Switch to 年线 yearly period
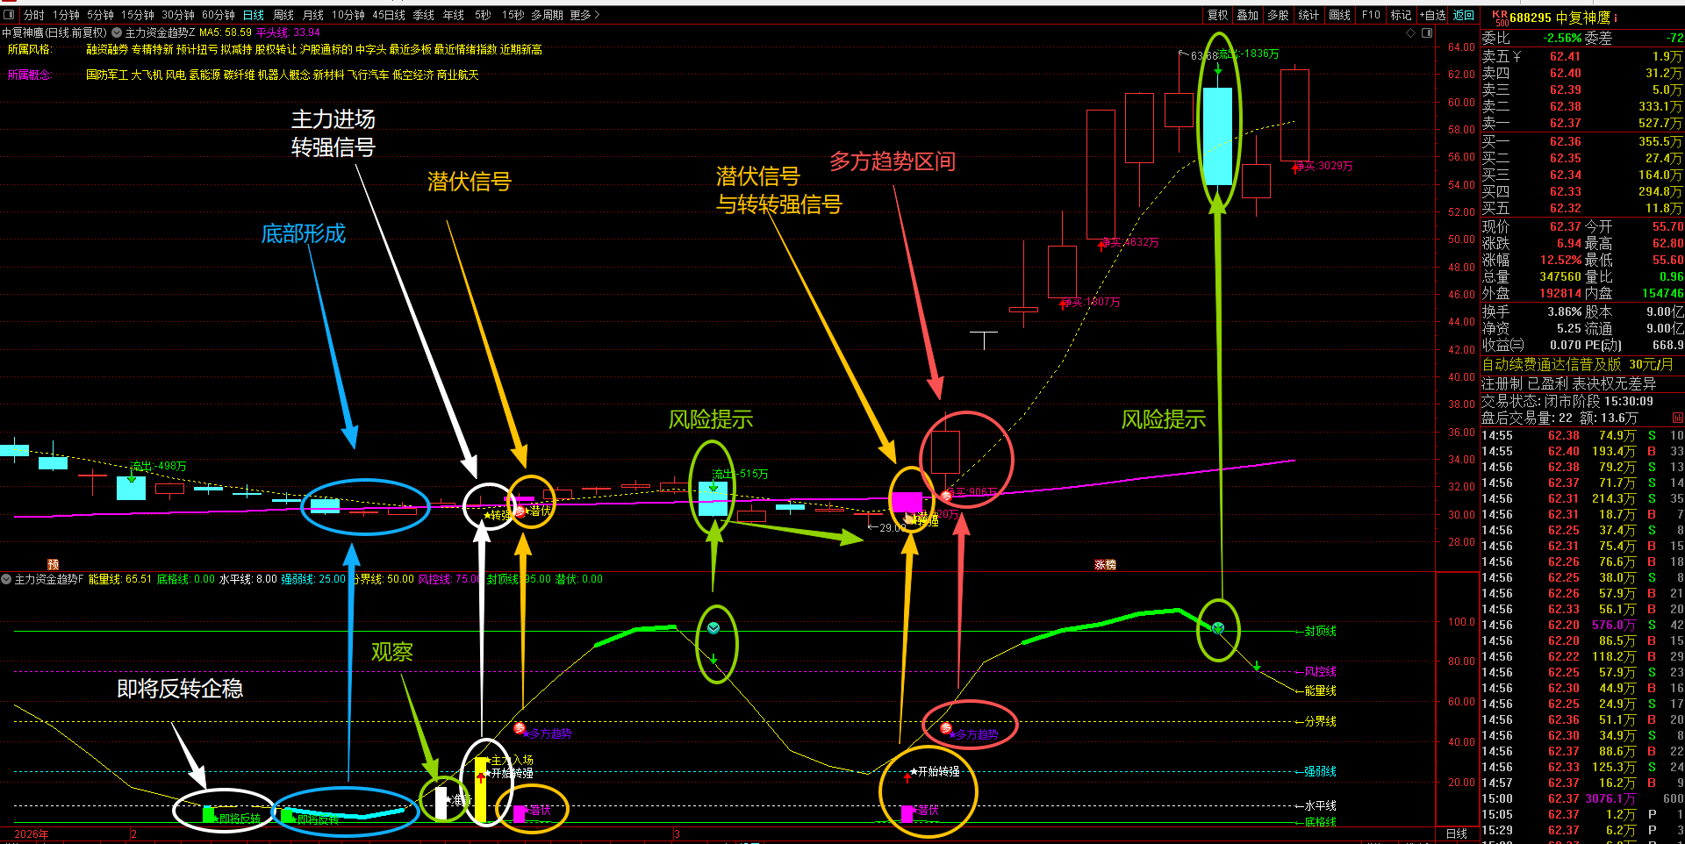Screen dimensions: 1685x844 click(454, 15)
